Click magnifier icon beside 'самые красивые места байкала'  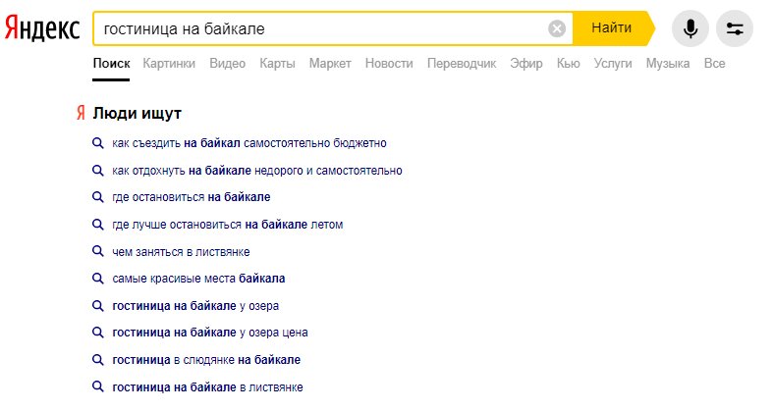point(98,279)
